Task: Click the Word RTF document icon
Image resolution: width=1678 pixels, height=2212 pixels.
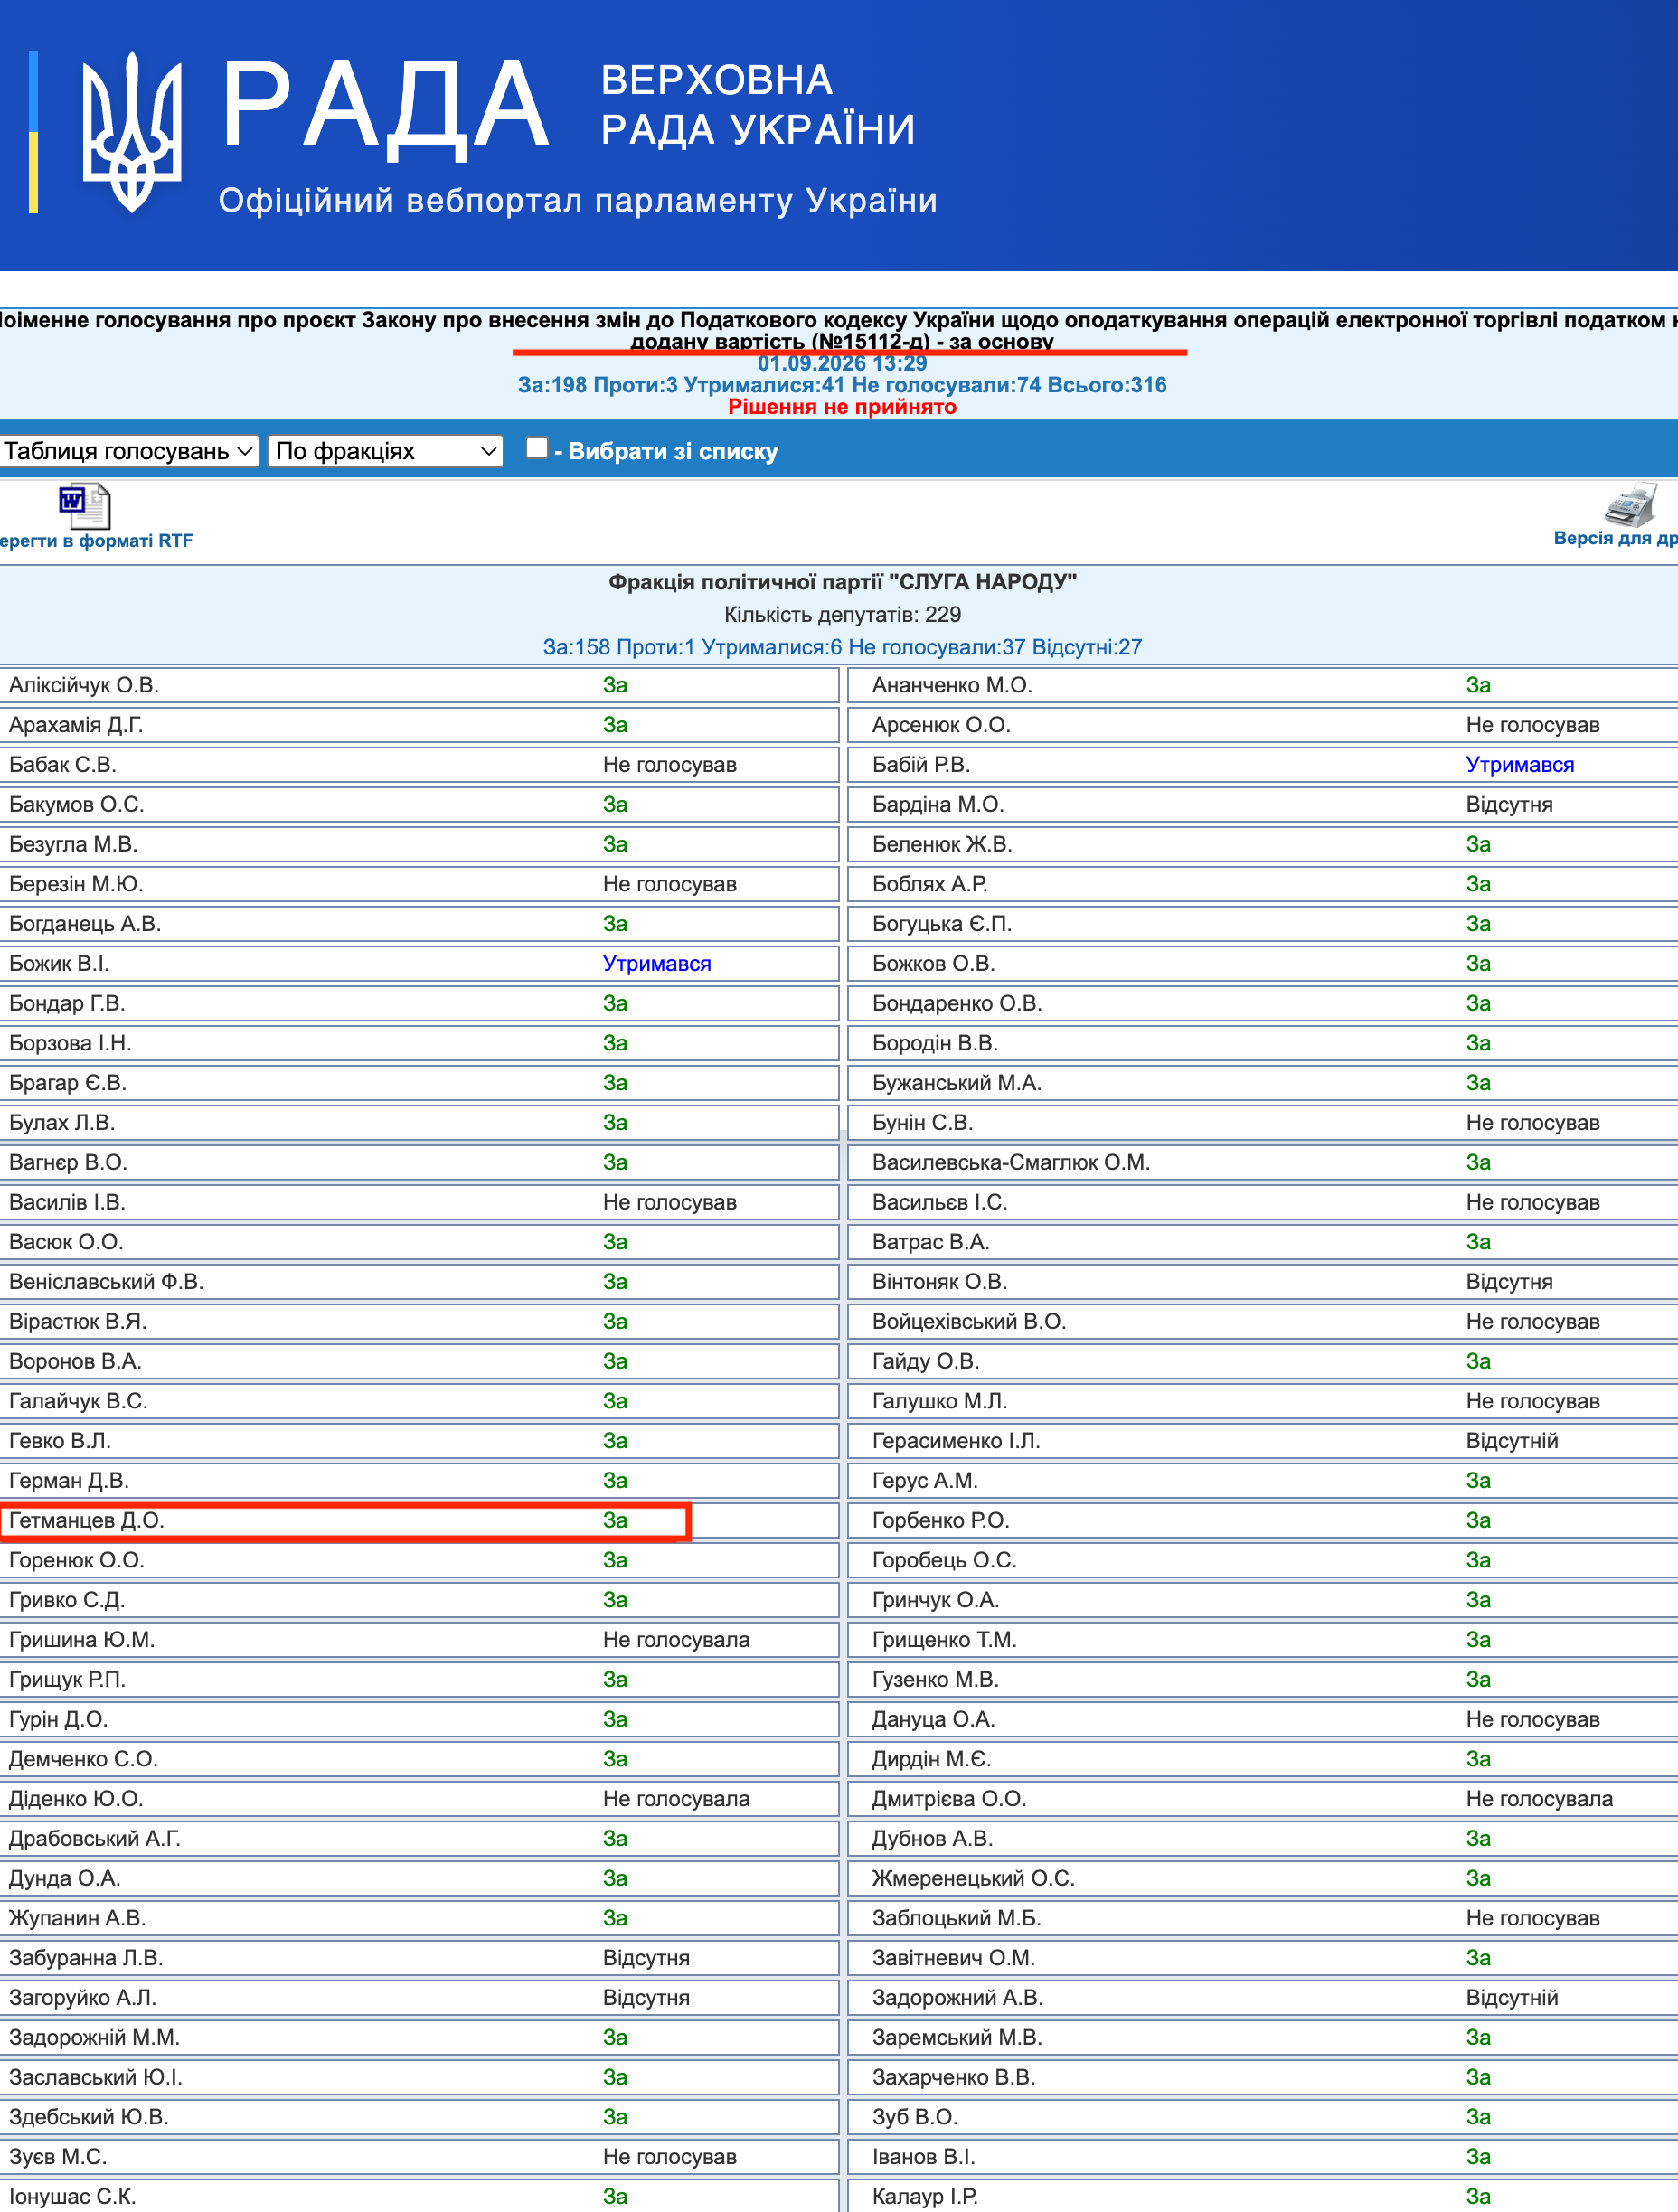Action: [84, 506]
